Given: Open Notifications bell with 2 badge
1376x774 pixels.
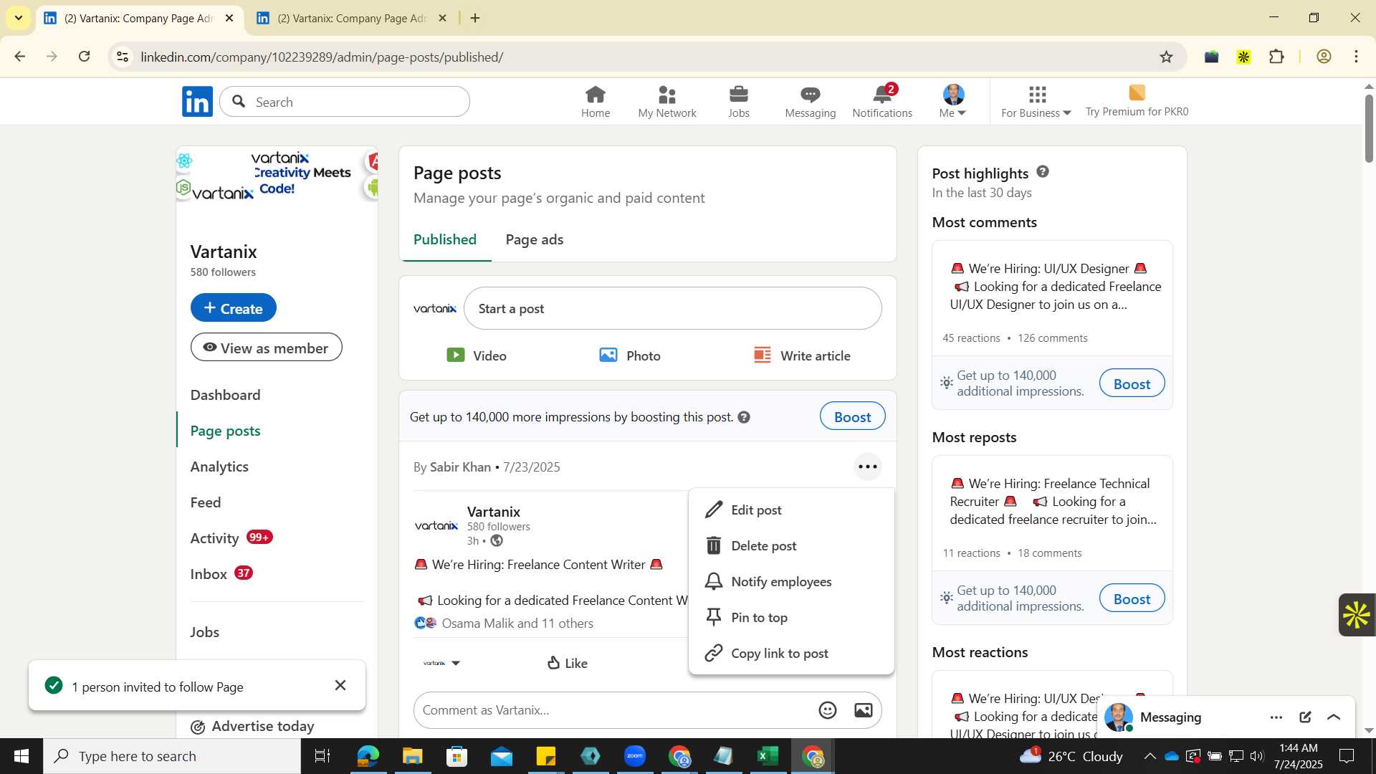Looking at the screenshot, I should pos(882,102).
